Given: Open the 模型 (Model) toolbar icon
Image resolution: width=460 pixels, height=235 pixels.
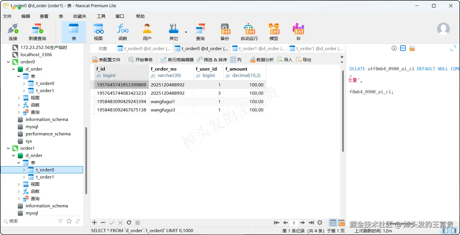Looking at the screenshot, I should [274, 32].
